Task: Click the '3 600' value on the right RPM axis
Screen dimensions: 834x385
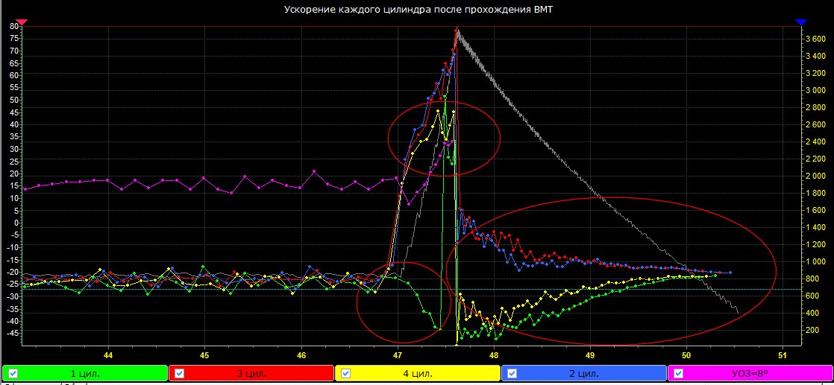Action: point(815,39)
